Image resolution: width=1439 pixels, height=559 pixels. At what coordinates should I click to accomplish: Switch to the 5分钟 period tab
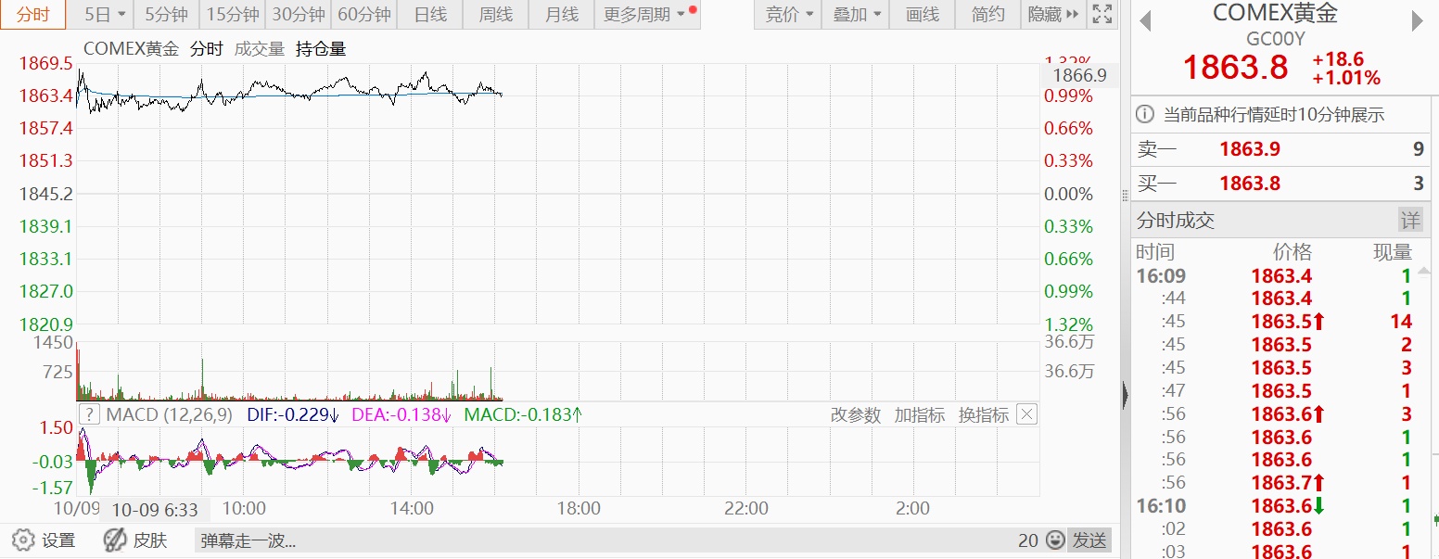(x=167, y=14)
